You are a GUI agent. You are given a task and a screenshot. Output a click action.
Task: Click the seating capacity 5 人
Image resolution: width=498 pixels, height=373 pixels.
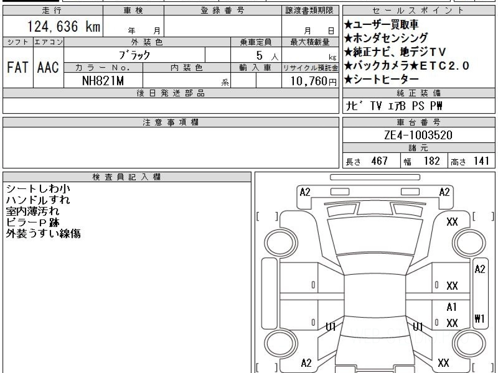[267, 55]
